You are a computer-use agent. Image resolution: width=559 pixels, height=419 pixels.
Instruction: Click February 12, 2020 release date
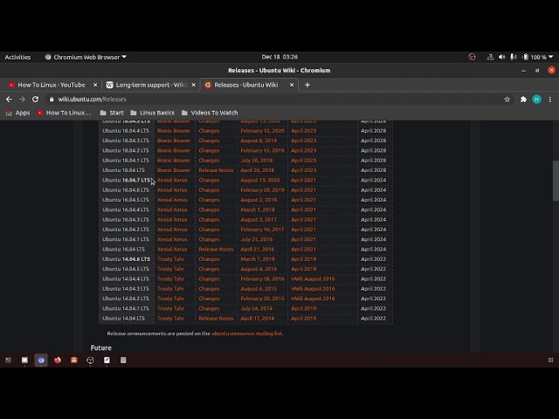coord(262,131)
